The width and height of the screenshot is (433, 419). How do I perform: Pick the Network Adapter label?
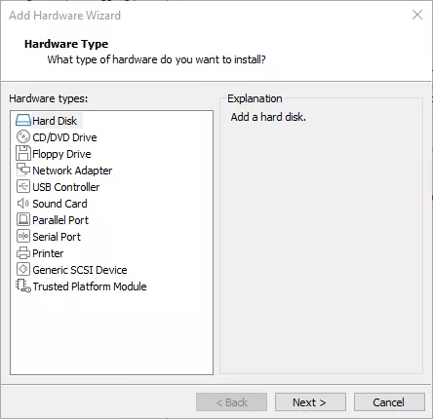click(x=72, y=171)
